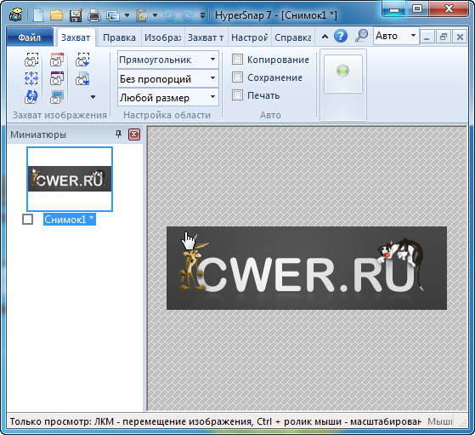Image resolution: width=475 pixels, height=435 pixels.
Task: Click the Мышь status bar entry
Action: click(x=440, y=421)
